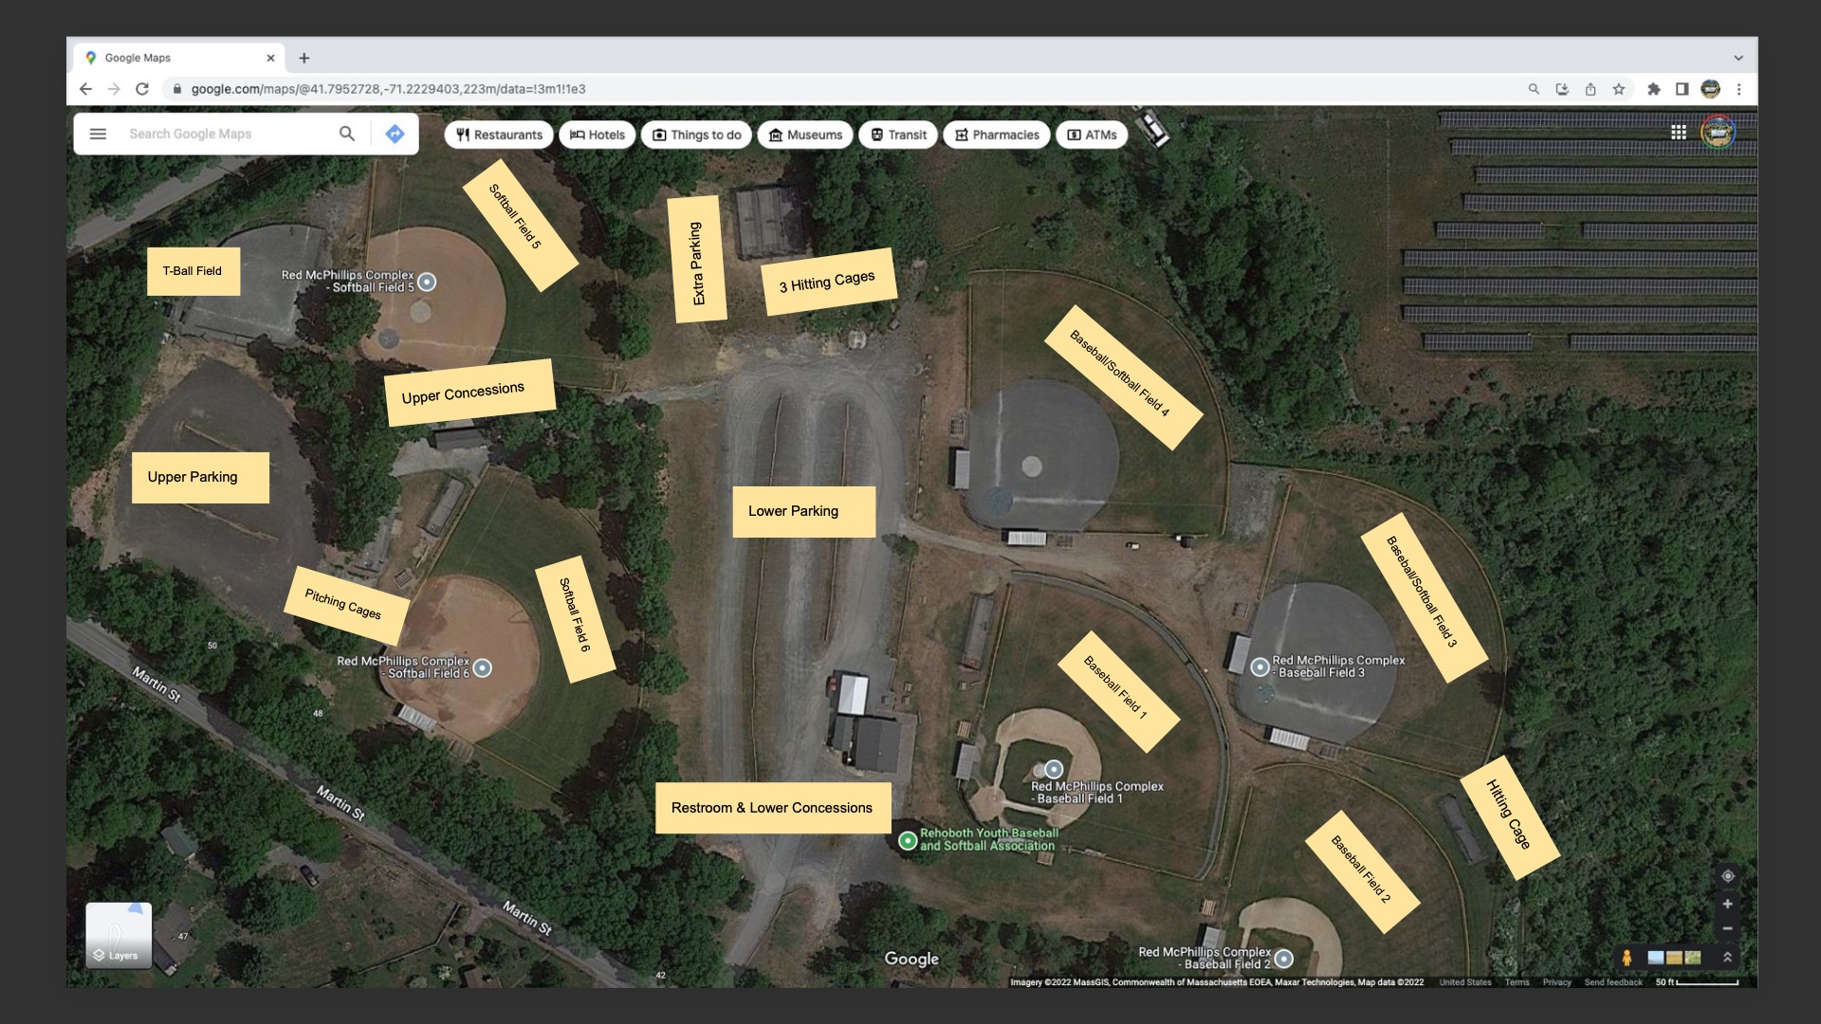
Task: Zoom out with the minus button
Action: click(x=1727, y=929)
